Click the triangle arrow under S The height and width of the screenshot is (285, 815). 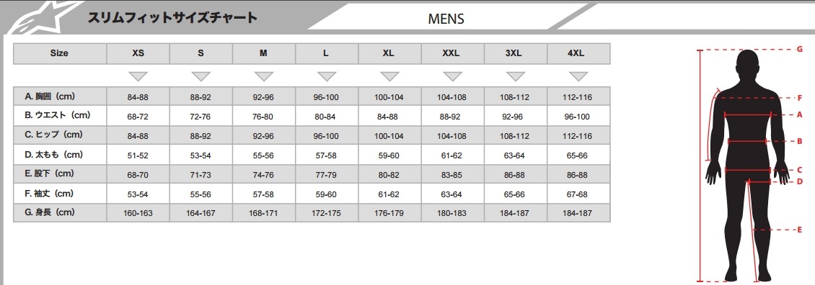tap(201, 76)
